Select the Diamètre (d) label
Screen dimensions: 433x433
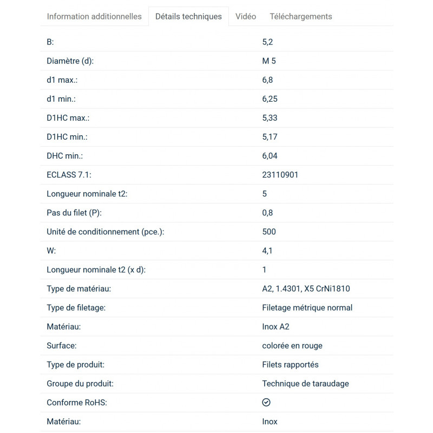pos(70,61)
